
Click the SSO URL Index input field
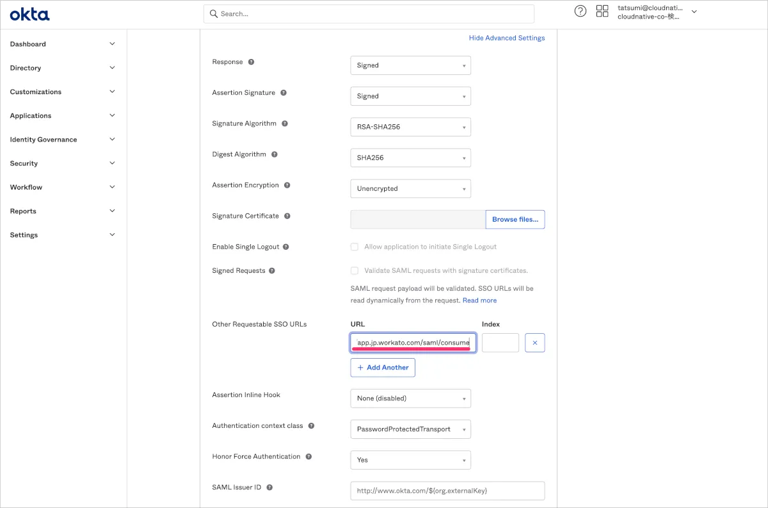(x=500, y=343)
